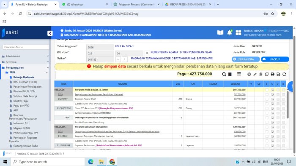Show hidden system tray icons chevron

click(243, 162)
